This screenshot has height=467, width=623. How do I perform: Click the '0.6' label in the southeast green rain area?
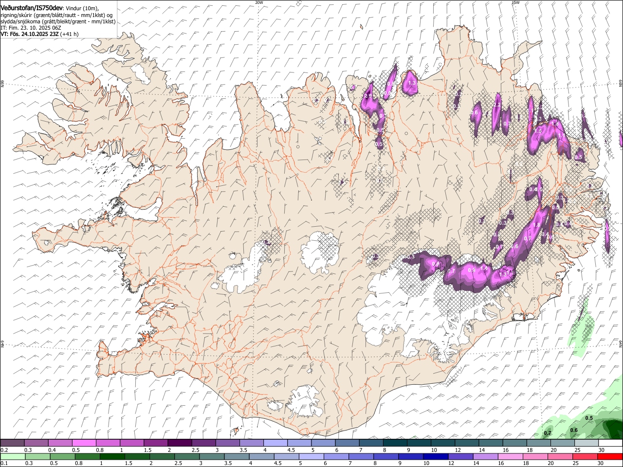574,430
